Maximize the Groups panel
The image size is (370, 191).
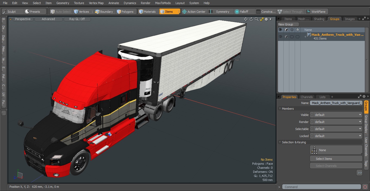click(364, 19)
